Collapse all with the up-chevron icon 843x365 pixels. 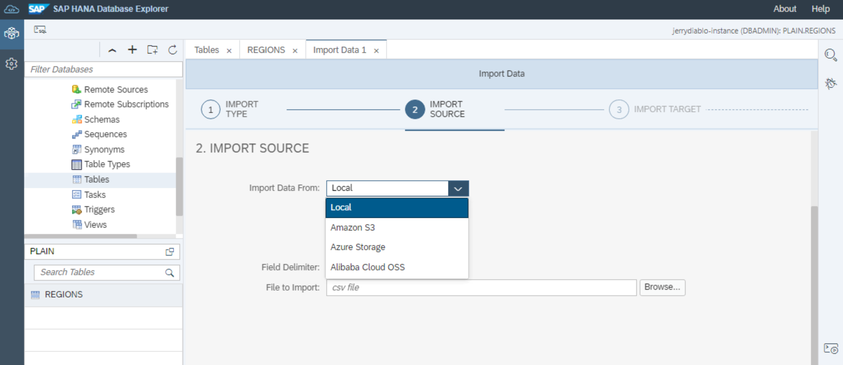(112, 50)
